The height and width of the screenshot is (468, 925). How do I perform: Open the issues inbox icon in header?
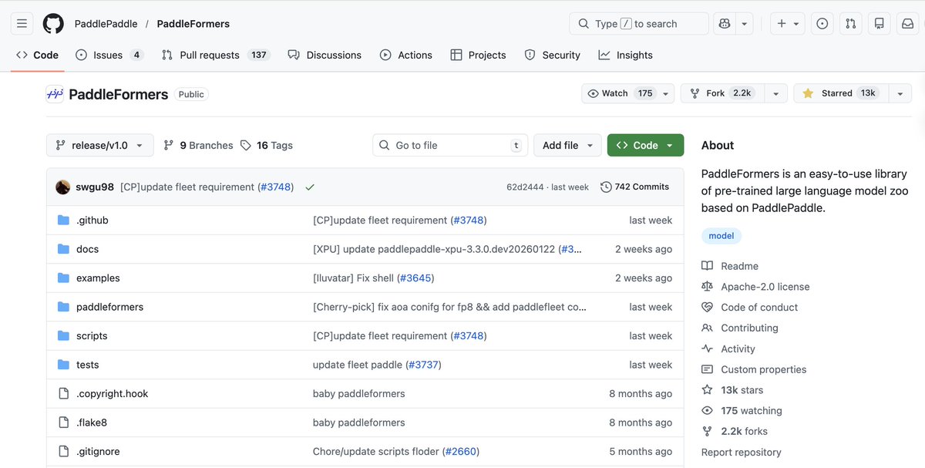[x=822, y=24]
